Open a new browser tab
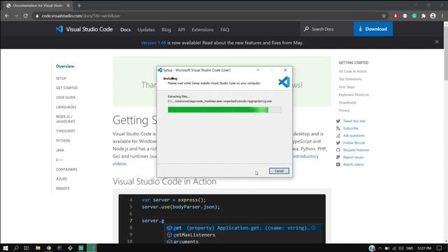 pos(79,6)
